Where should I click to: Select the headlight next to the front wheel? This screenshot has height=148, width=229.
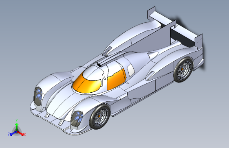(x=77, y=118)
